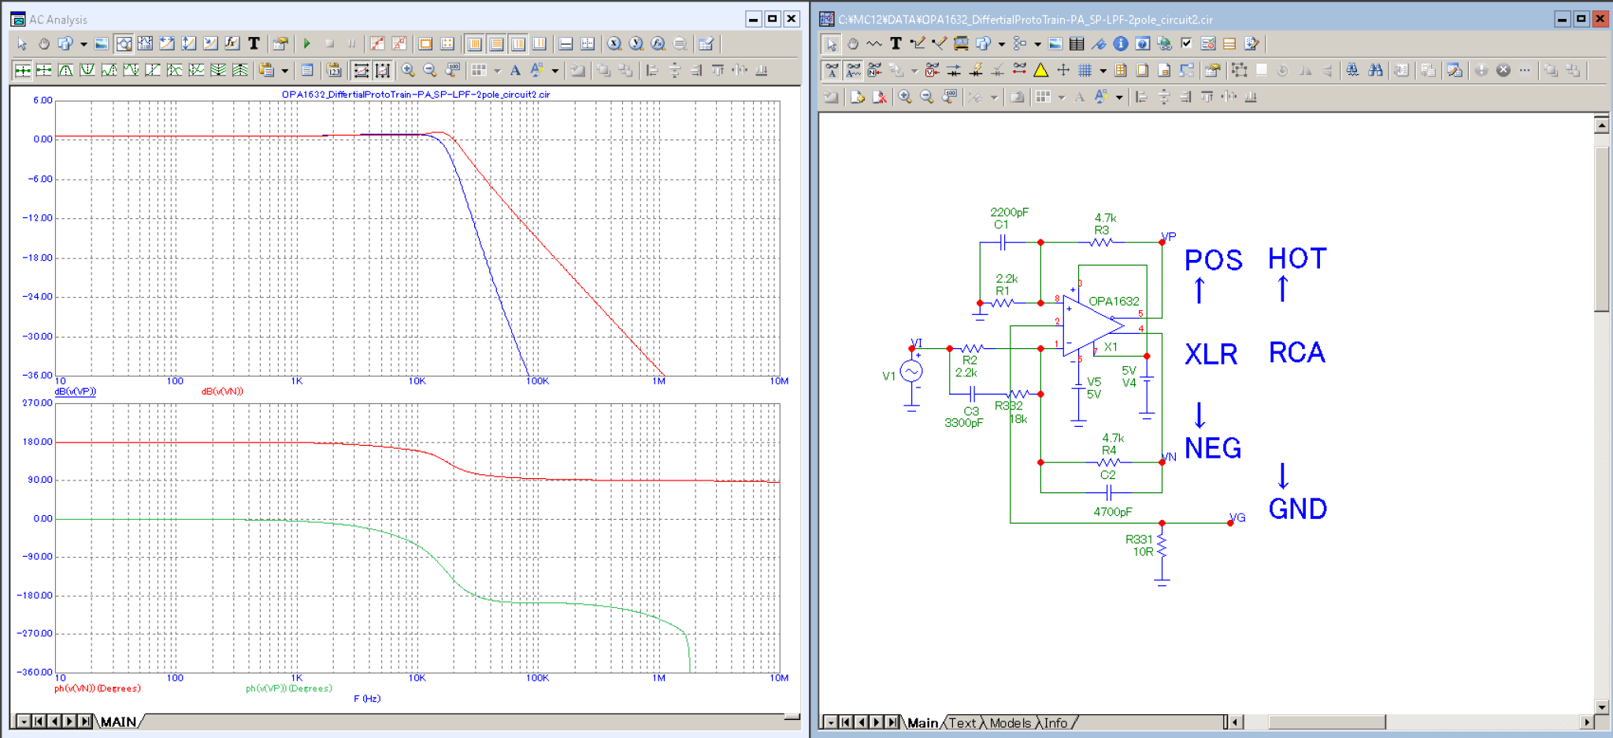Screen dimensions: 1613x738
Task: Click next page arrow in AC Analysis tab bar
Action: click(x=69, y=721)
